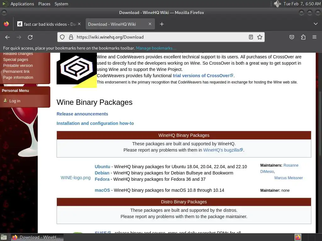This screenshot has width=322, height=241.
Task: Open the Debian packages link
Action: (x=102, y=173)
